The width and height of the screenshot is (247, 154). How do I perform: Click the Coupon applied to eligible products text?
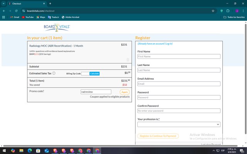click(x=110, y=97)
